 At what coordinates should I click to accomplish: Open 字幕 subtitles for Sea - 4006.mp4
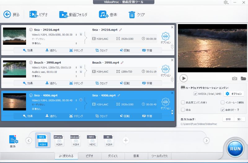tap(147, 116)
